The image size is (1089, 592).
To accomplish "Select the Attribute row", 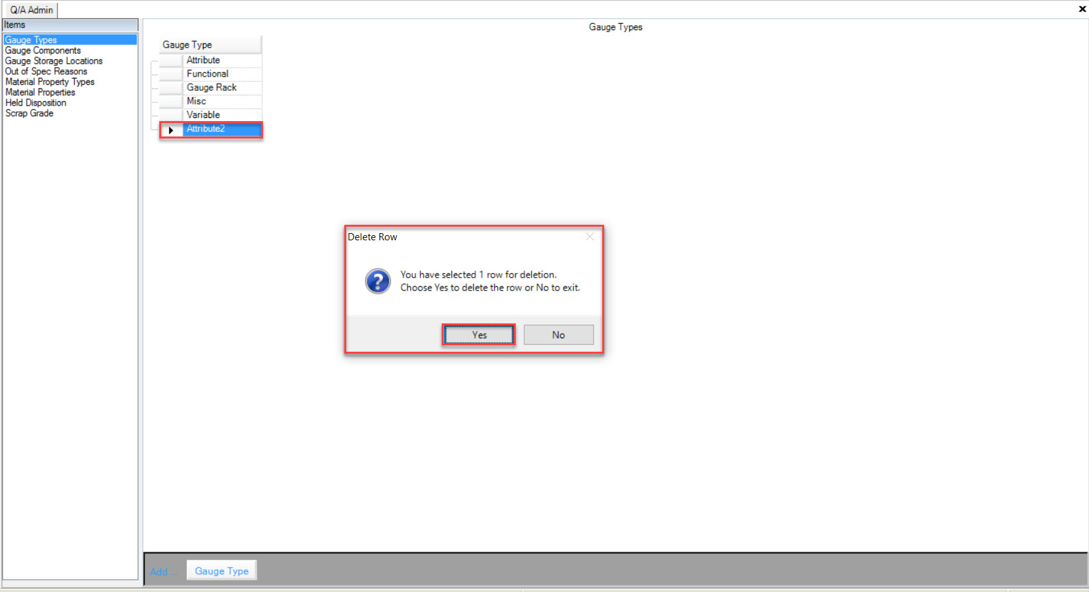I will [222, 60].
